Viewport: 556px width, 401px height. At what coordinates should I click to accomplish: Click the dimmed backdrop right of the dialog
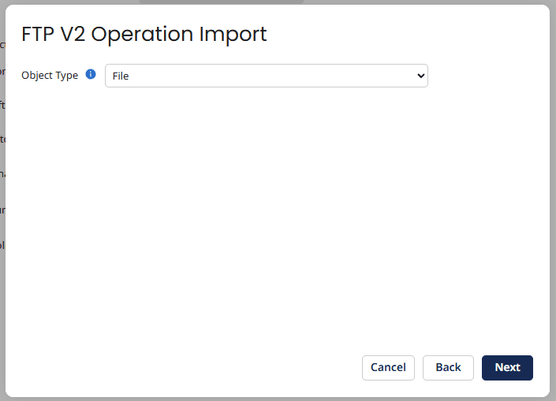click(553, 197)
